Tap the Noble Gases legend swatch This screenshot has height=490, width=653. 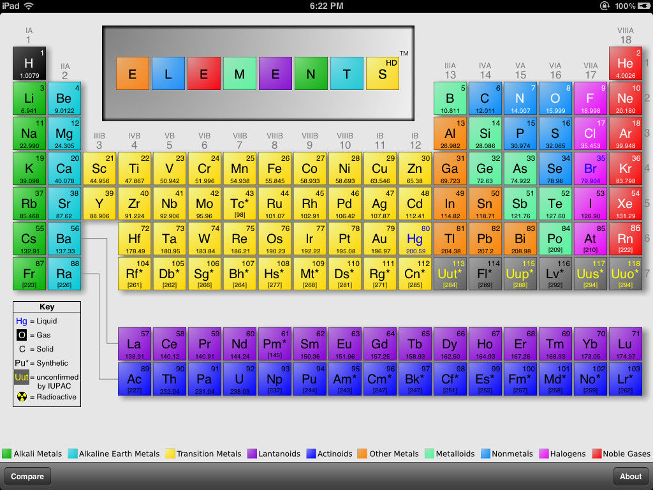tap(597, 454)
